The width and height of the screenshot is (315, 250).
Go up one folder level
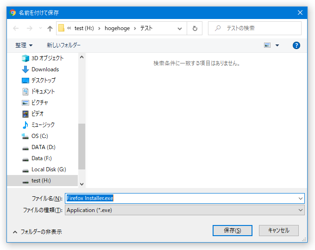click(50, 29)
